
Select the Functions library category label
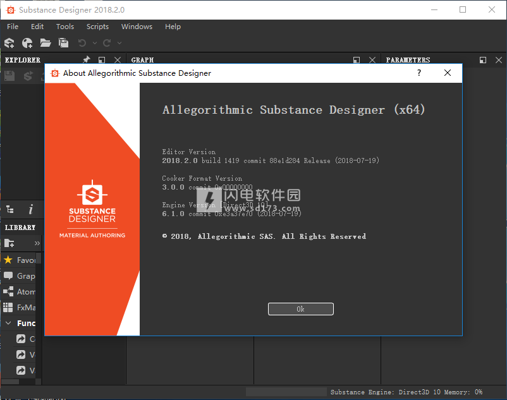click(x=26, y=323)
